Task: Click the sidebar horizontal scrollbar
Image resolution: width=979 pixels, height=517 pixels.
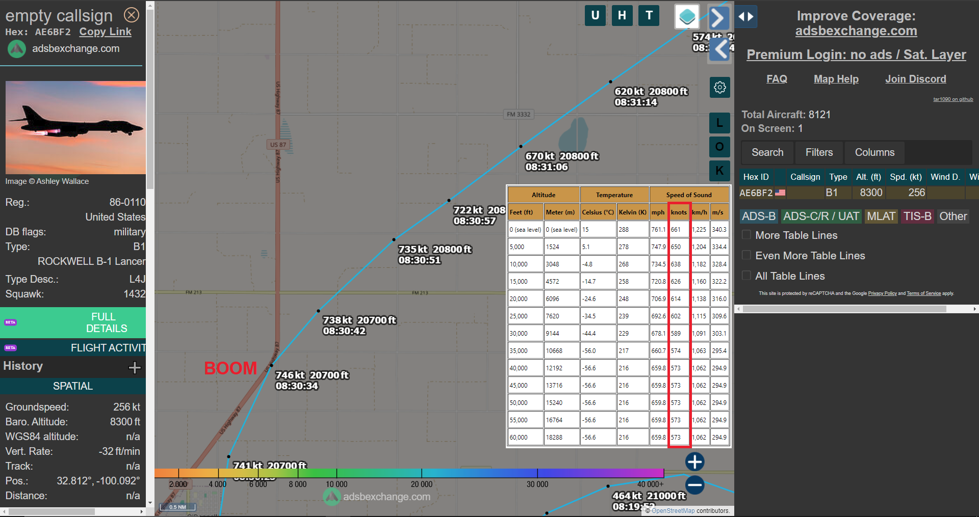Action: 844,309
